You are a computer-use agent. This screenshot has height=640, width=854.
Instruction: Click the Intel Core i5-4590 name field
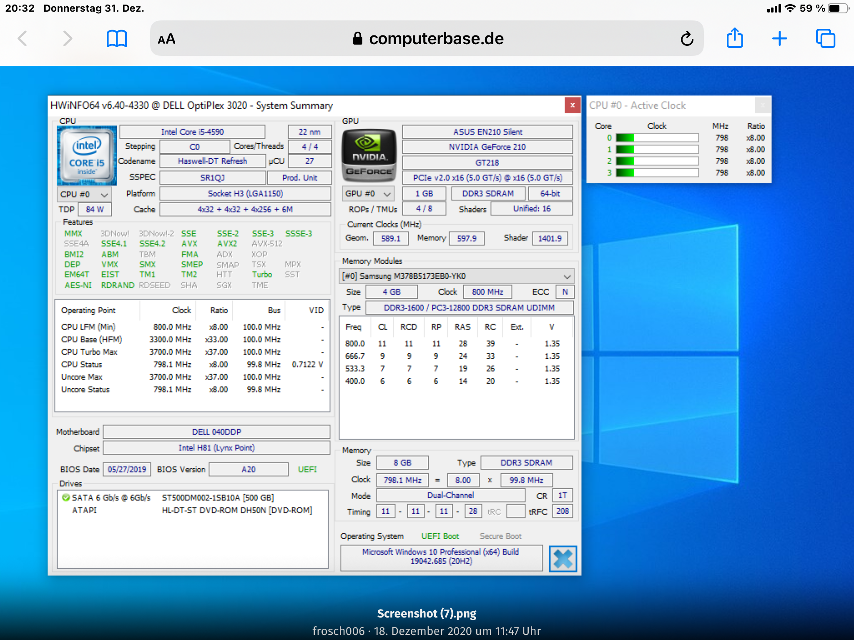(x=192, y=132)
